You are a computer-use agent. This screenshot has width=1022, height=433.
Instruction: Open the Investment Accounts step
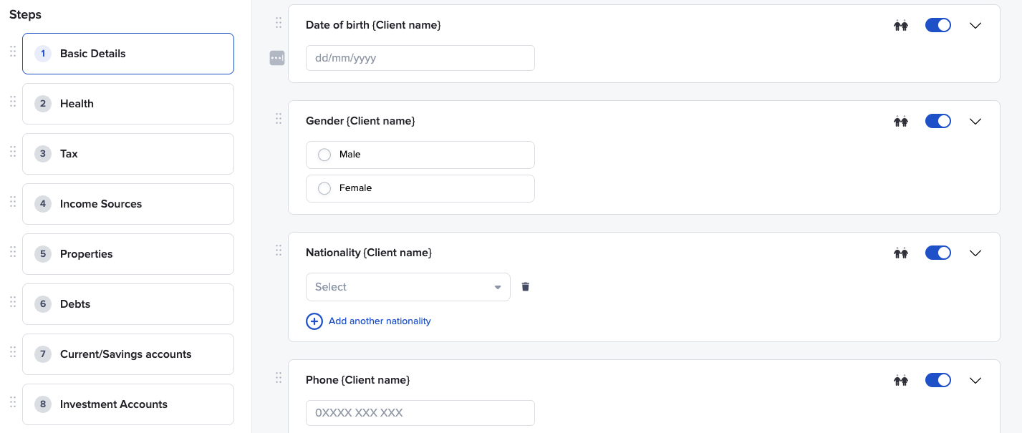pos(127,404)
